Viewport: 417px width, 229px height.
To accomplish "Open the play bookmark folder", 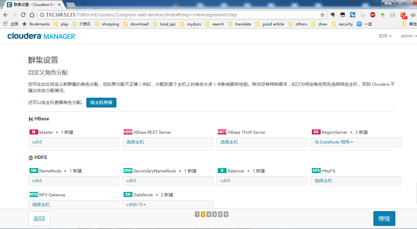I will pos(61,24).
